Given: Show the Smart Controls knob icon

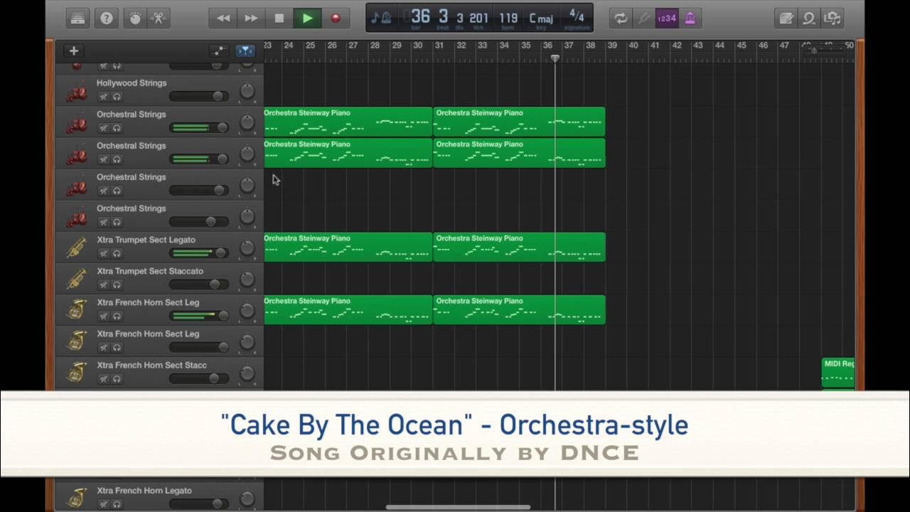Looking at the screenshot, I should (x=134, y=18).
